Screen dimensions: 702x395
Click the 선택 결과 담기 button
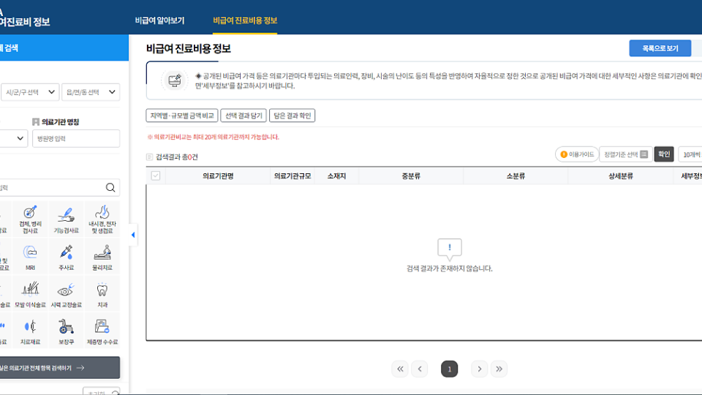click(x=244, y=116)
